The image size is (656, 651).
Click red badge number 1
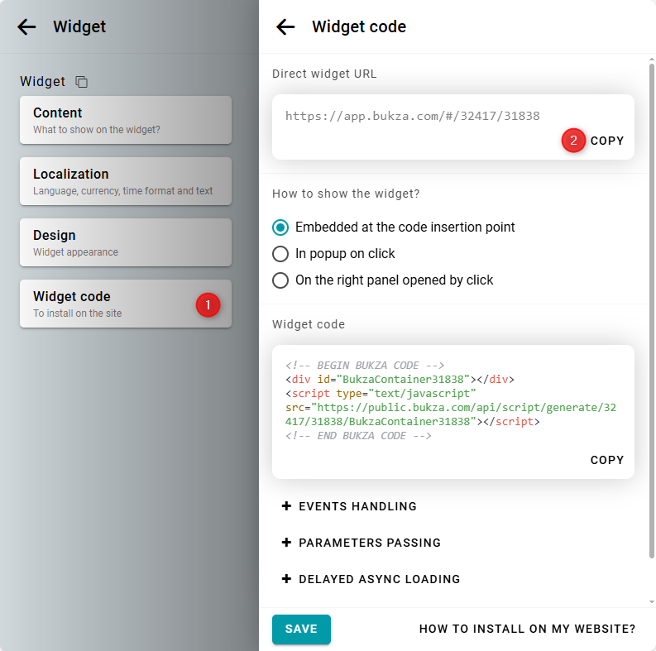point(208,304)
